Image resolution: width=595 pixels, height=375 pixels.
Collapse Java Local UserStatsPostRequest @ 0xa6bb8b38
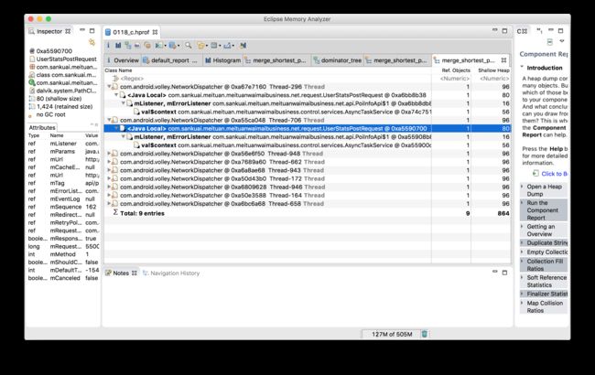116,95
